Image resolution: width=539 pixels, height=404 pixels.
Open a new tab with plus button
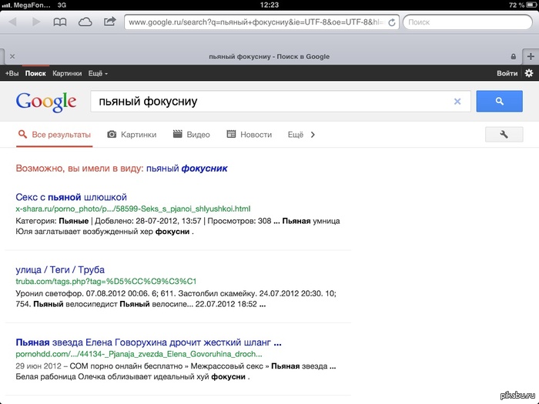point(531,56)
